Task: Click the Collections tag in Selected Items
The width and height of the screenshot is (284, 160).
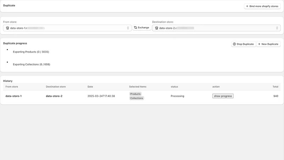Action: tap(137, 98)
